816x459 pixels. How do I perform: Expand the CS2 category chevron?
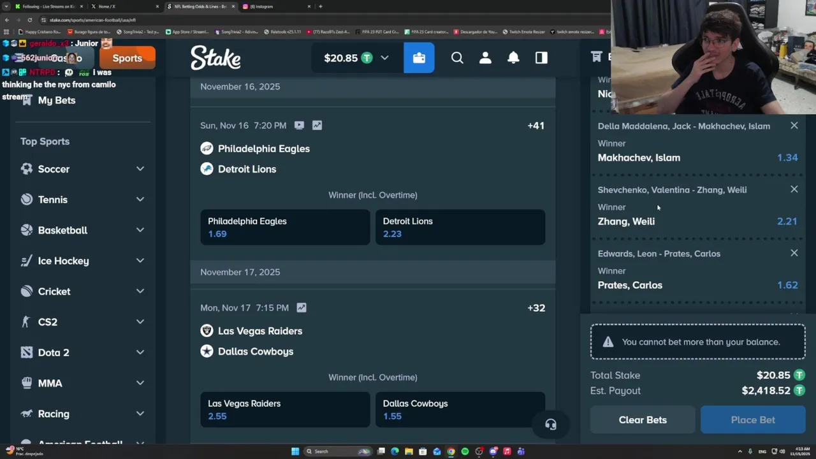[x=140, y=322]
